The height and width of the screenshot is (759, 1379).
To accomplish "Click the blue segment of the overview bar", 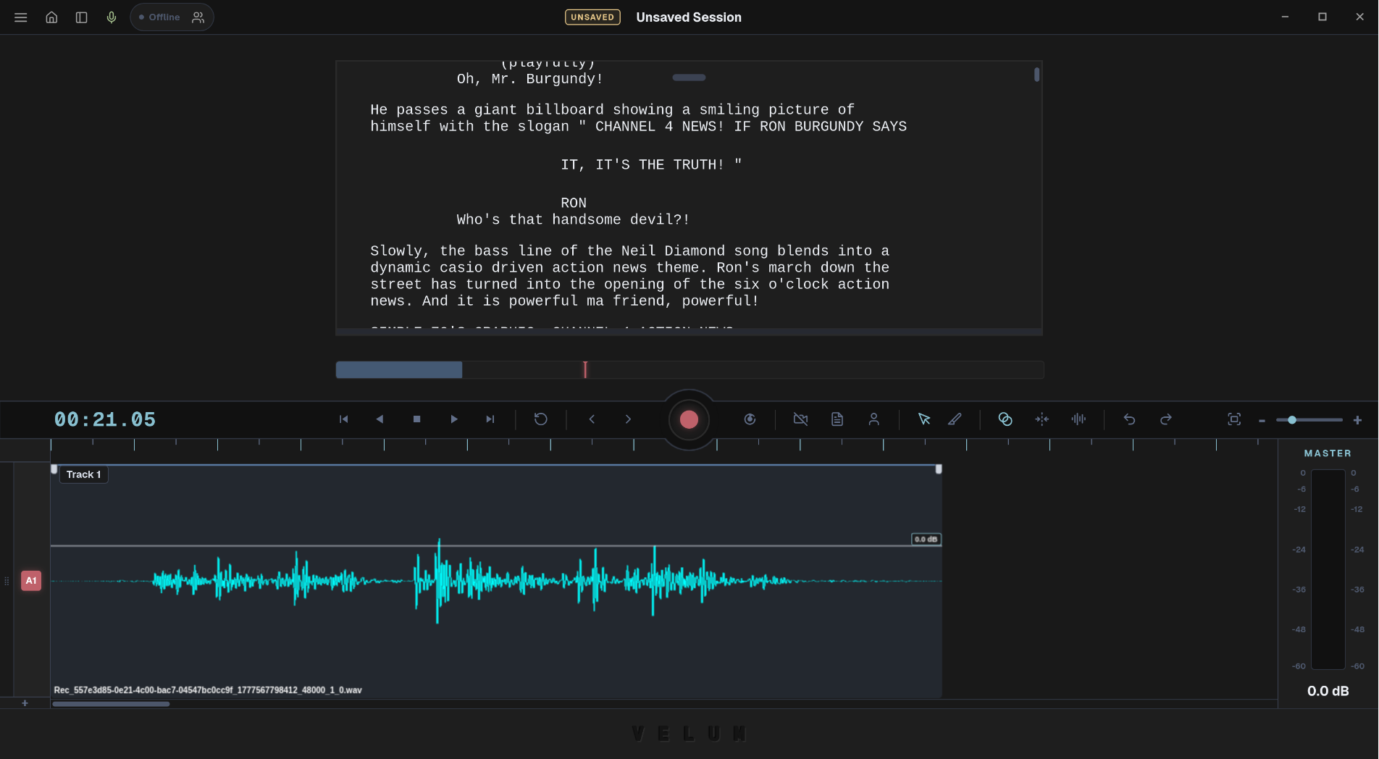I will tap(399, 370).
